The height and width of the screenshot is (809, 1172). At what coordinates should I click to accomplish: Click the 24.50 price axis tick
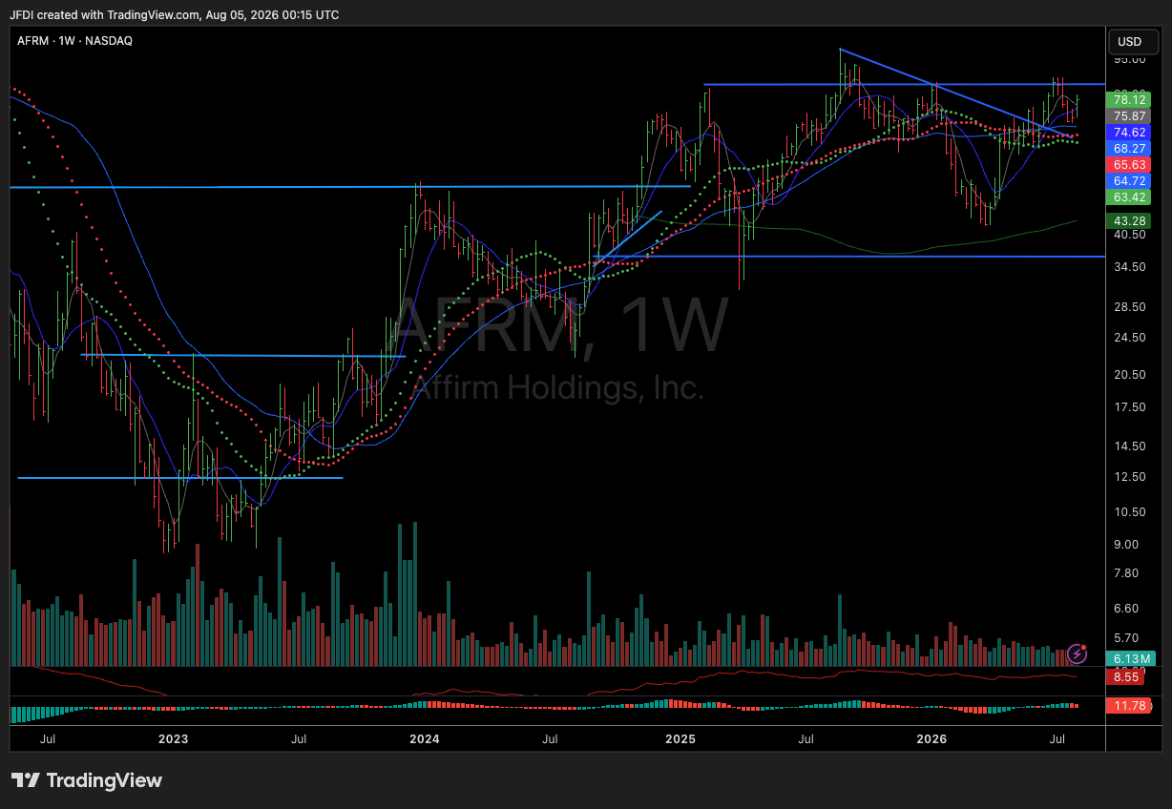click(x=1129, y=338)
